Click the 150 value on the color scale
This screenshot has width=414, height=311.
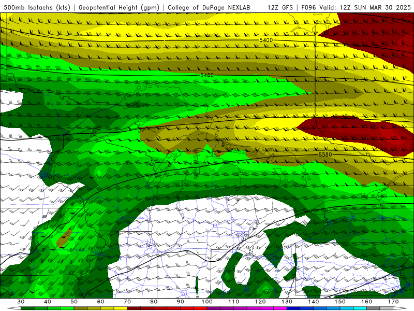(341, 302)
